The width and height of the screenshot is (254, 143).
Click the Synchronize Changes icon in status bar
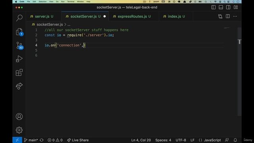click(x=42, y=140)
